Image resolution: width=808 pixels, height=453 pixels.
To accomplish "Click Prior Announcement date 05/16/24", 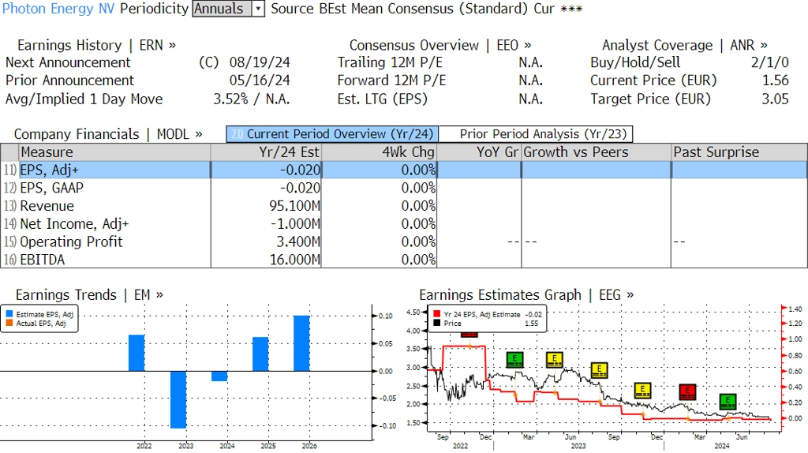I will (x=260, y=80).
